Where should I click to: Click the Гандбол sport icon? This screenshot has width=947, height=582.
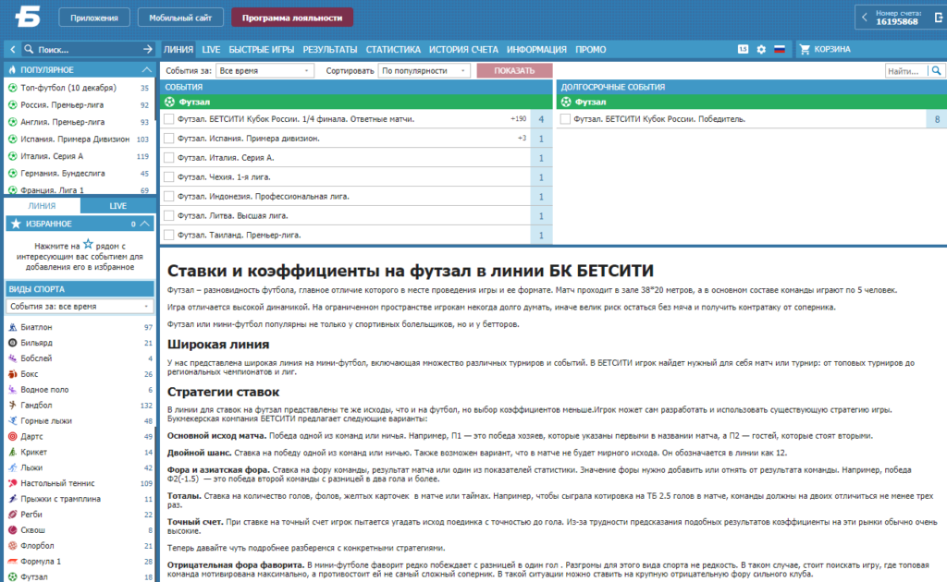(12, 406)
